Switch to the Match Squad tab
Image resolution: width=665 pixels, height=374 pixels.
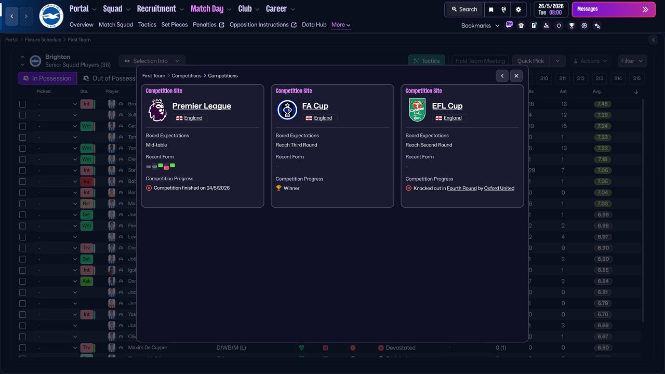116,24
